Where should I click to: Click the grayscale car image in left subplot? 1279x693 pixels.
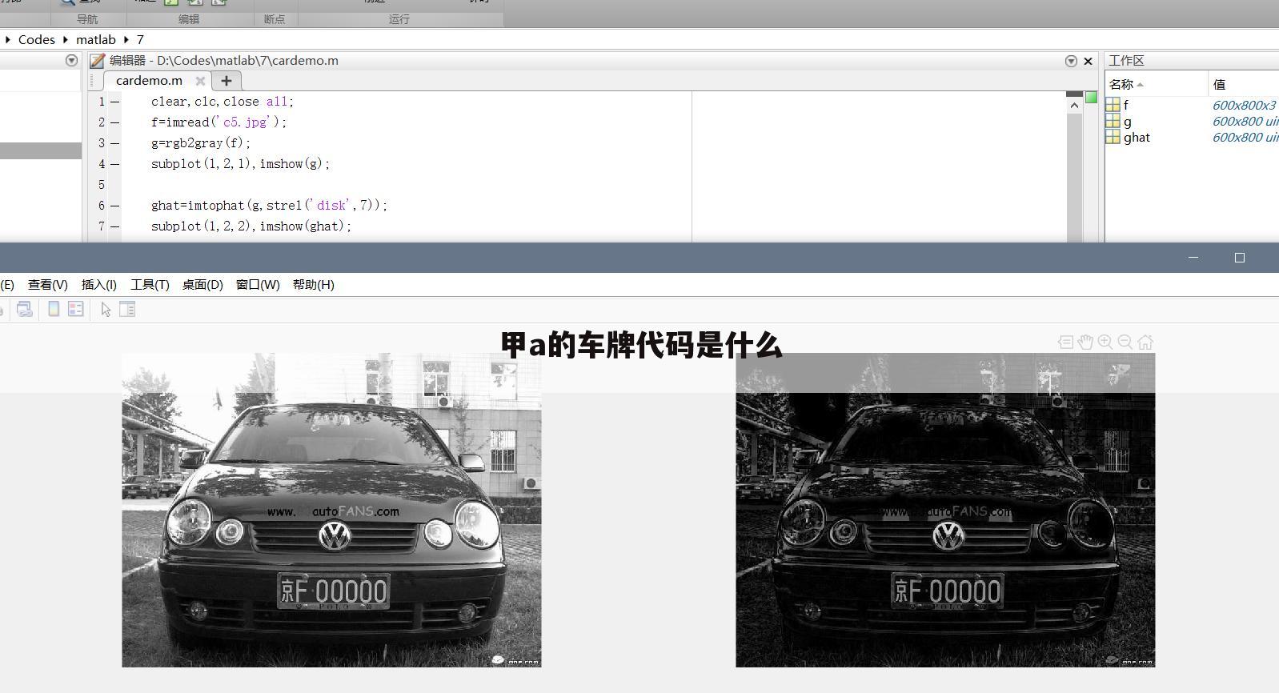point(331,510)
